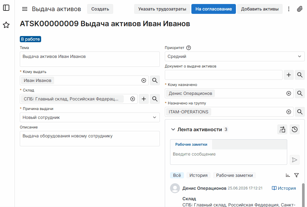Search Кому назначено user
Screen dimensions: 307x207
coord(300,93)
